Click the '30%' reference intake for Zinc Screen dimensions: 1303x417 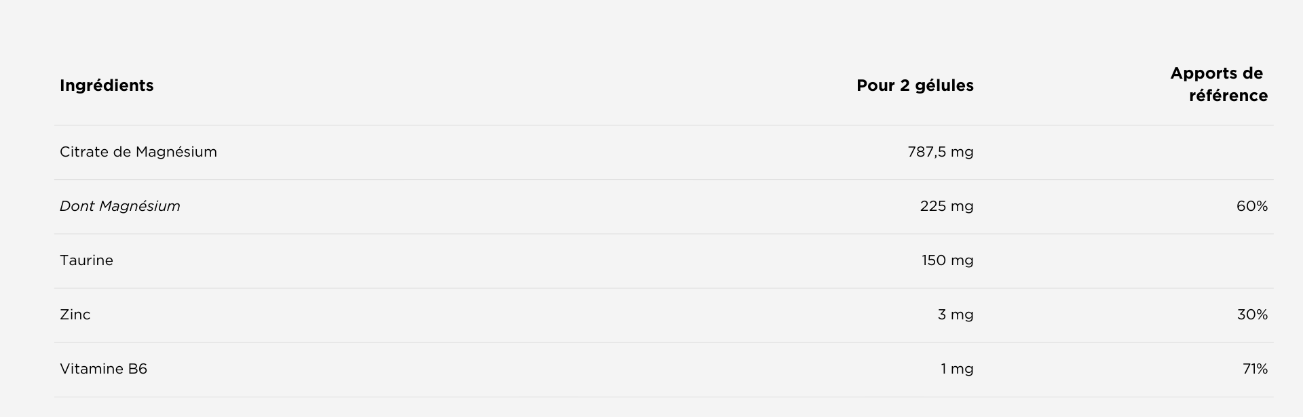1251,315
